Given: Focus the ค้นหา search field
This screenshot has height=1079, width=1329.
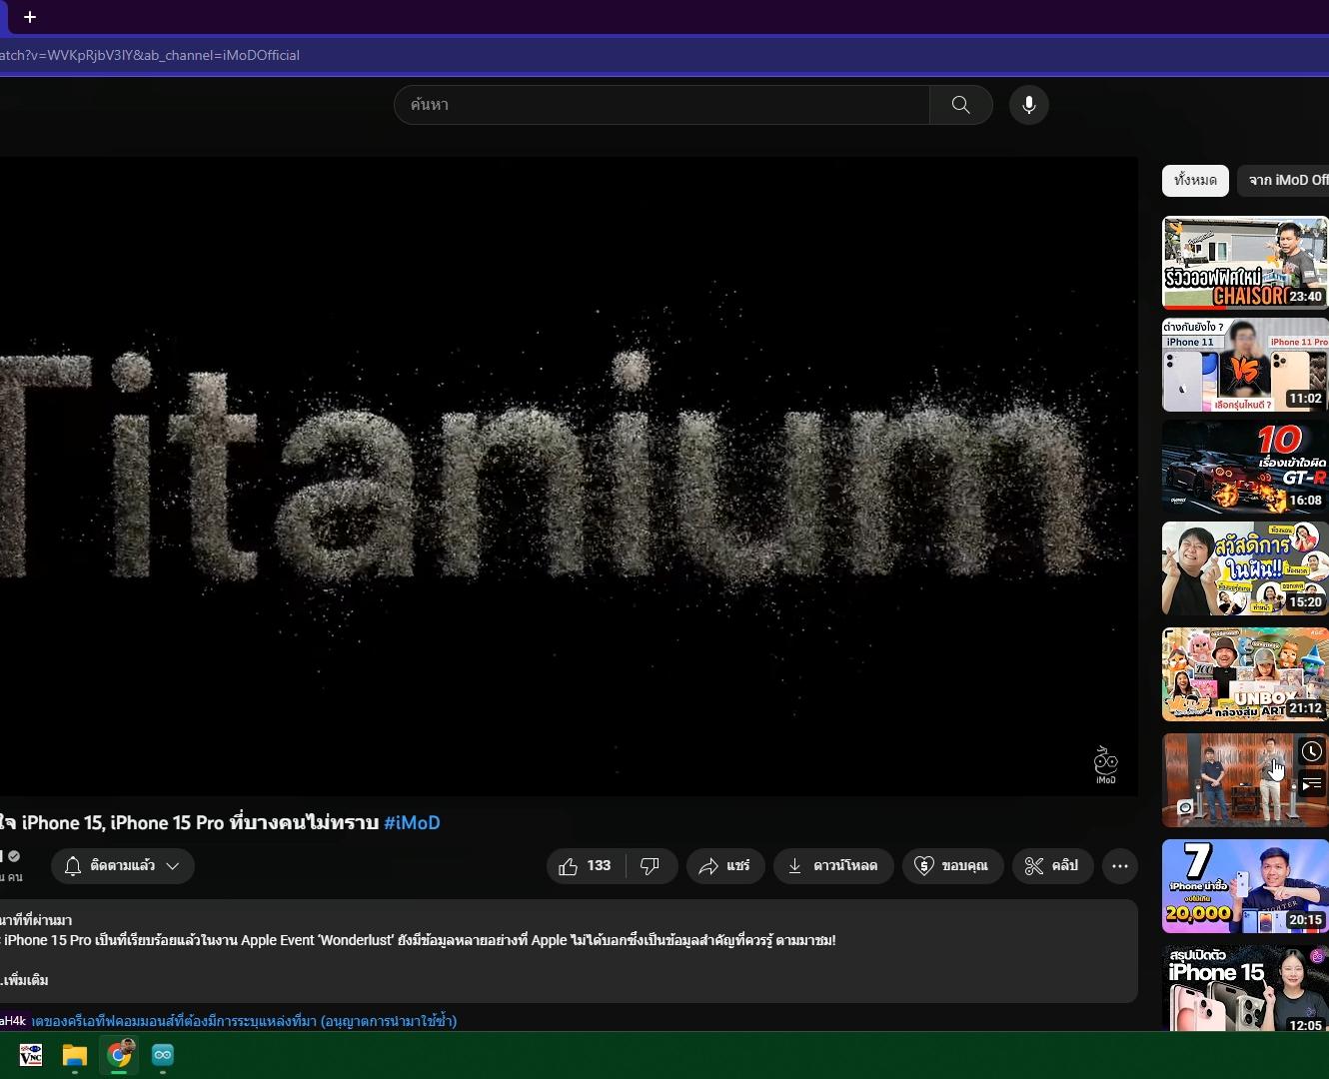Looking at the screenshot, I should 662,105.
